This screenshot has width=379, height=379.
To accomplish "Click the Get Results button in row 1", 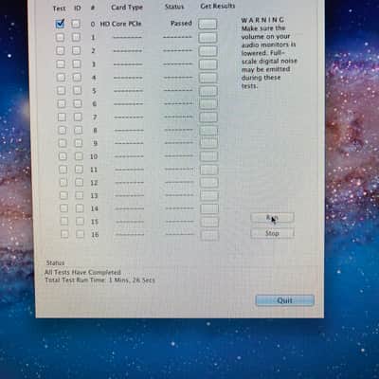I will [x=208, y=38].
